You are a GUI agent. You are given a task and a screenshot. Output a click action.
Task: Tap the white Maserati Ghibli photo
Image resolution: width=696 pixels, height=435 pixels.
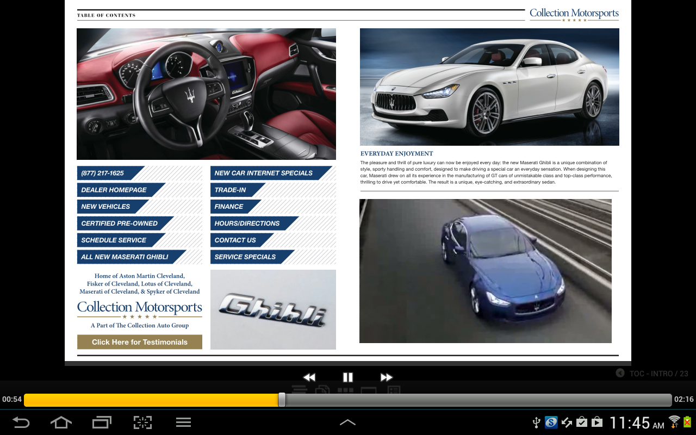coord(489,87)
